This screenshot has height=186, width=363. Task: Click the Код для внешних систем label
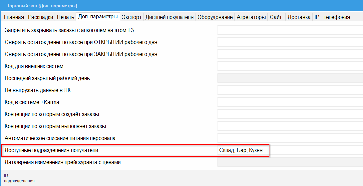[x=34, y=66]
